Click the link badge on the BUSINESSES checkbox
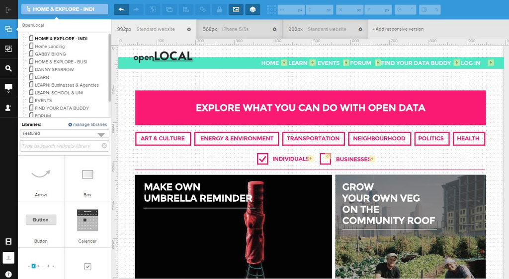Viewport: 509px width, 279px height. 328,156
